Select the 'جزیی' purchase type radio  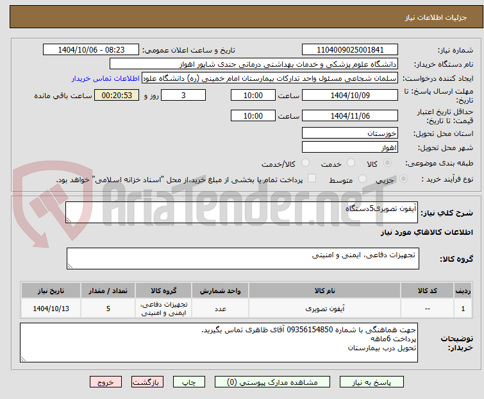pos(403,179)
